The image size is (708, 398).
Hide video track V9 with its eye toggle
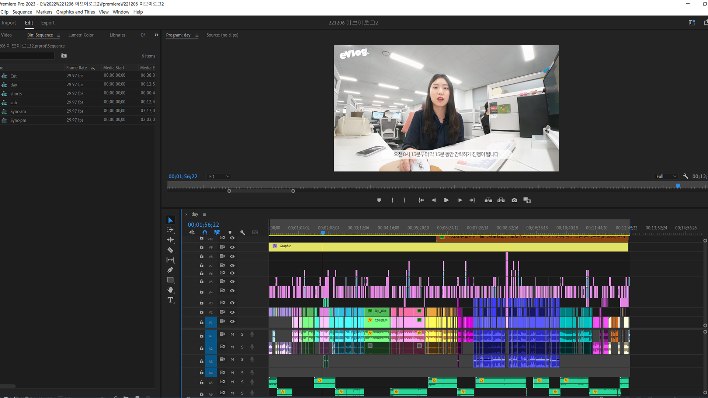[x=232, y=247]
